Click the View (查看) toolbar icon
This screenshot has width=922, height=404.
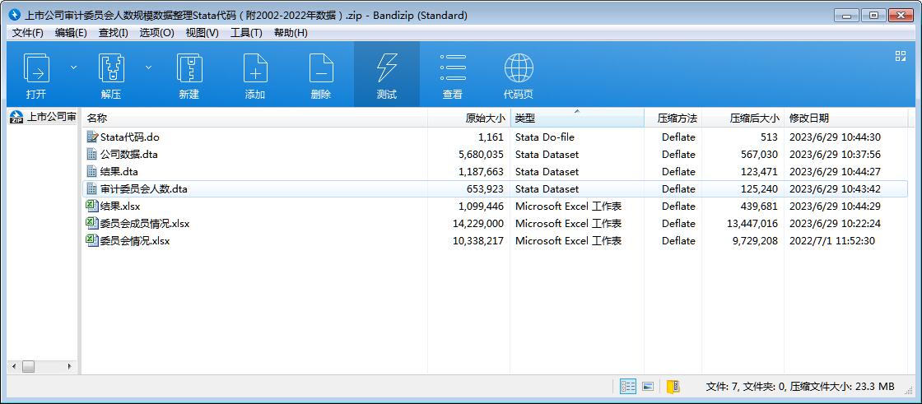453,67
